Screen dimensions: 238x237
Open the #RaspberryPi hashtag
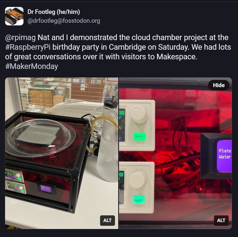[28, 47]
